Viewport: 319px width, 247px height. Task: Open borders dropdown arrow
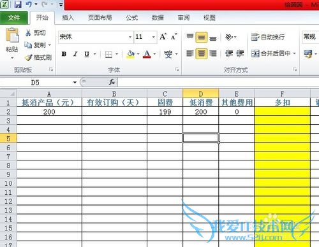click(117, 54)
